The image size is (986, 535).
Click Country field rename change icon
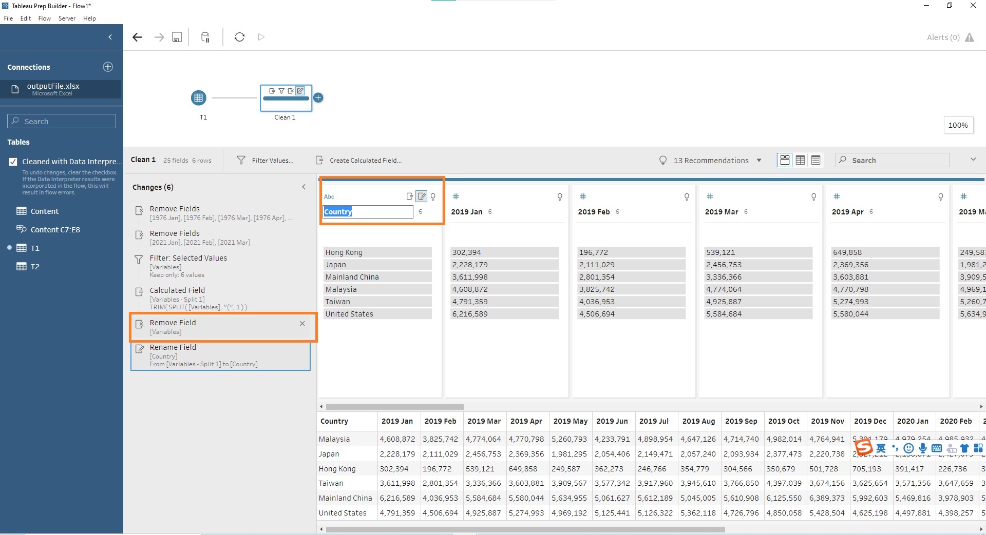tap(422, 196)
